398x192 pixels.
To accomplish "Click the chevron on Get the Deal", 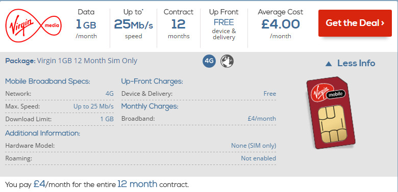I will point(383,23).
